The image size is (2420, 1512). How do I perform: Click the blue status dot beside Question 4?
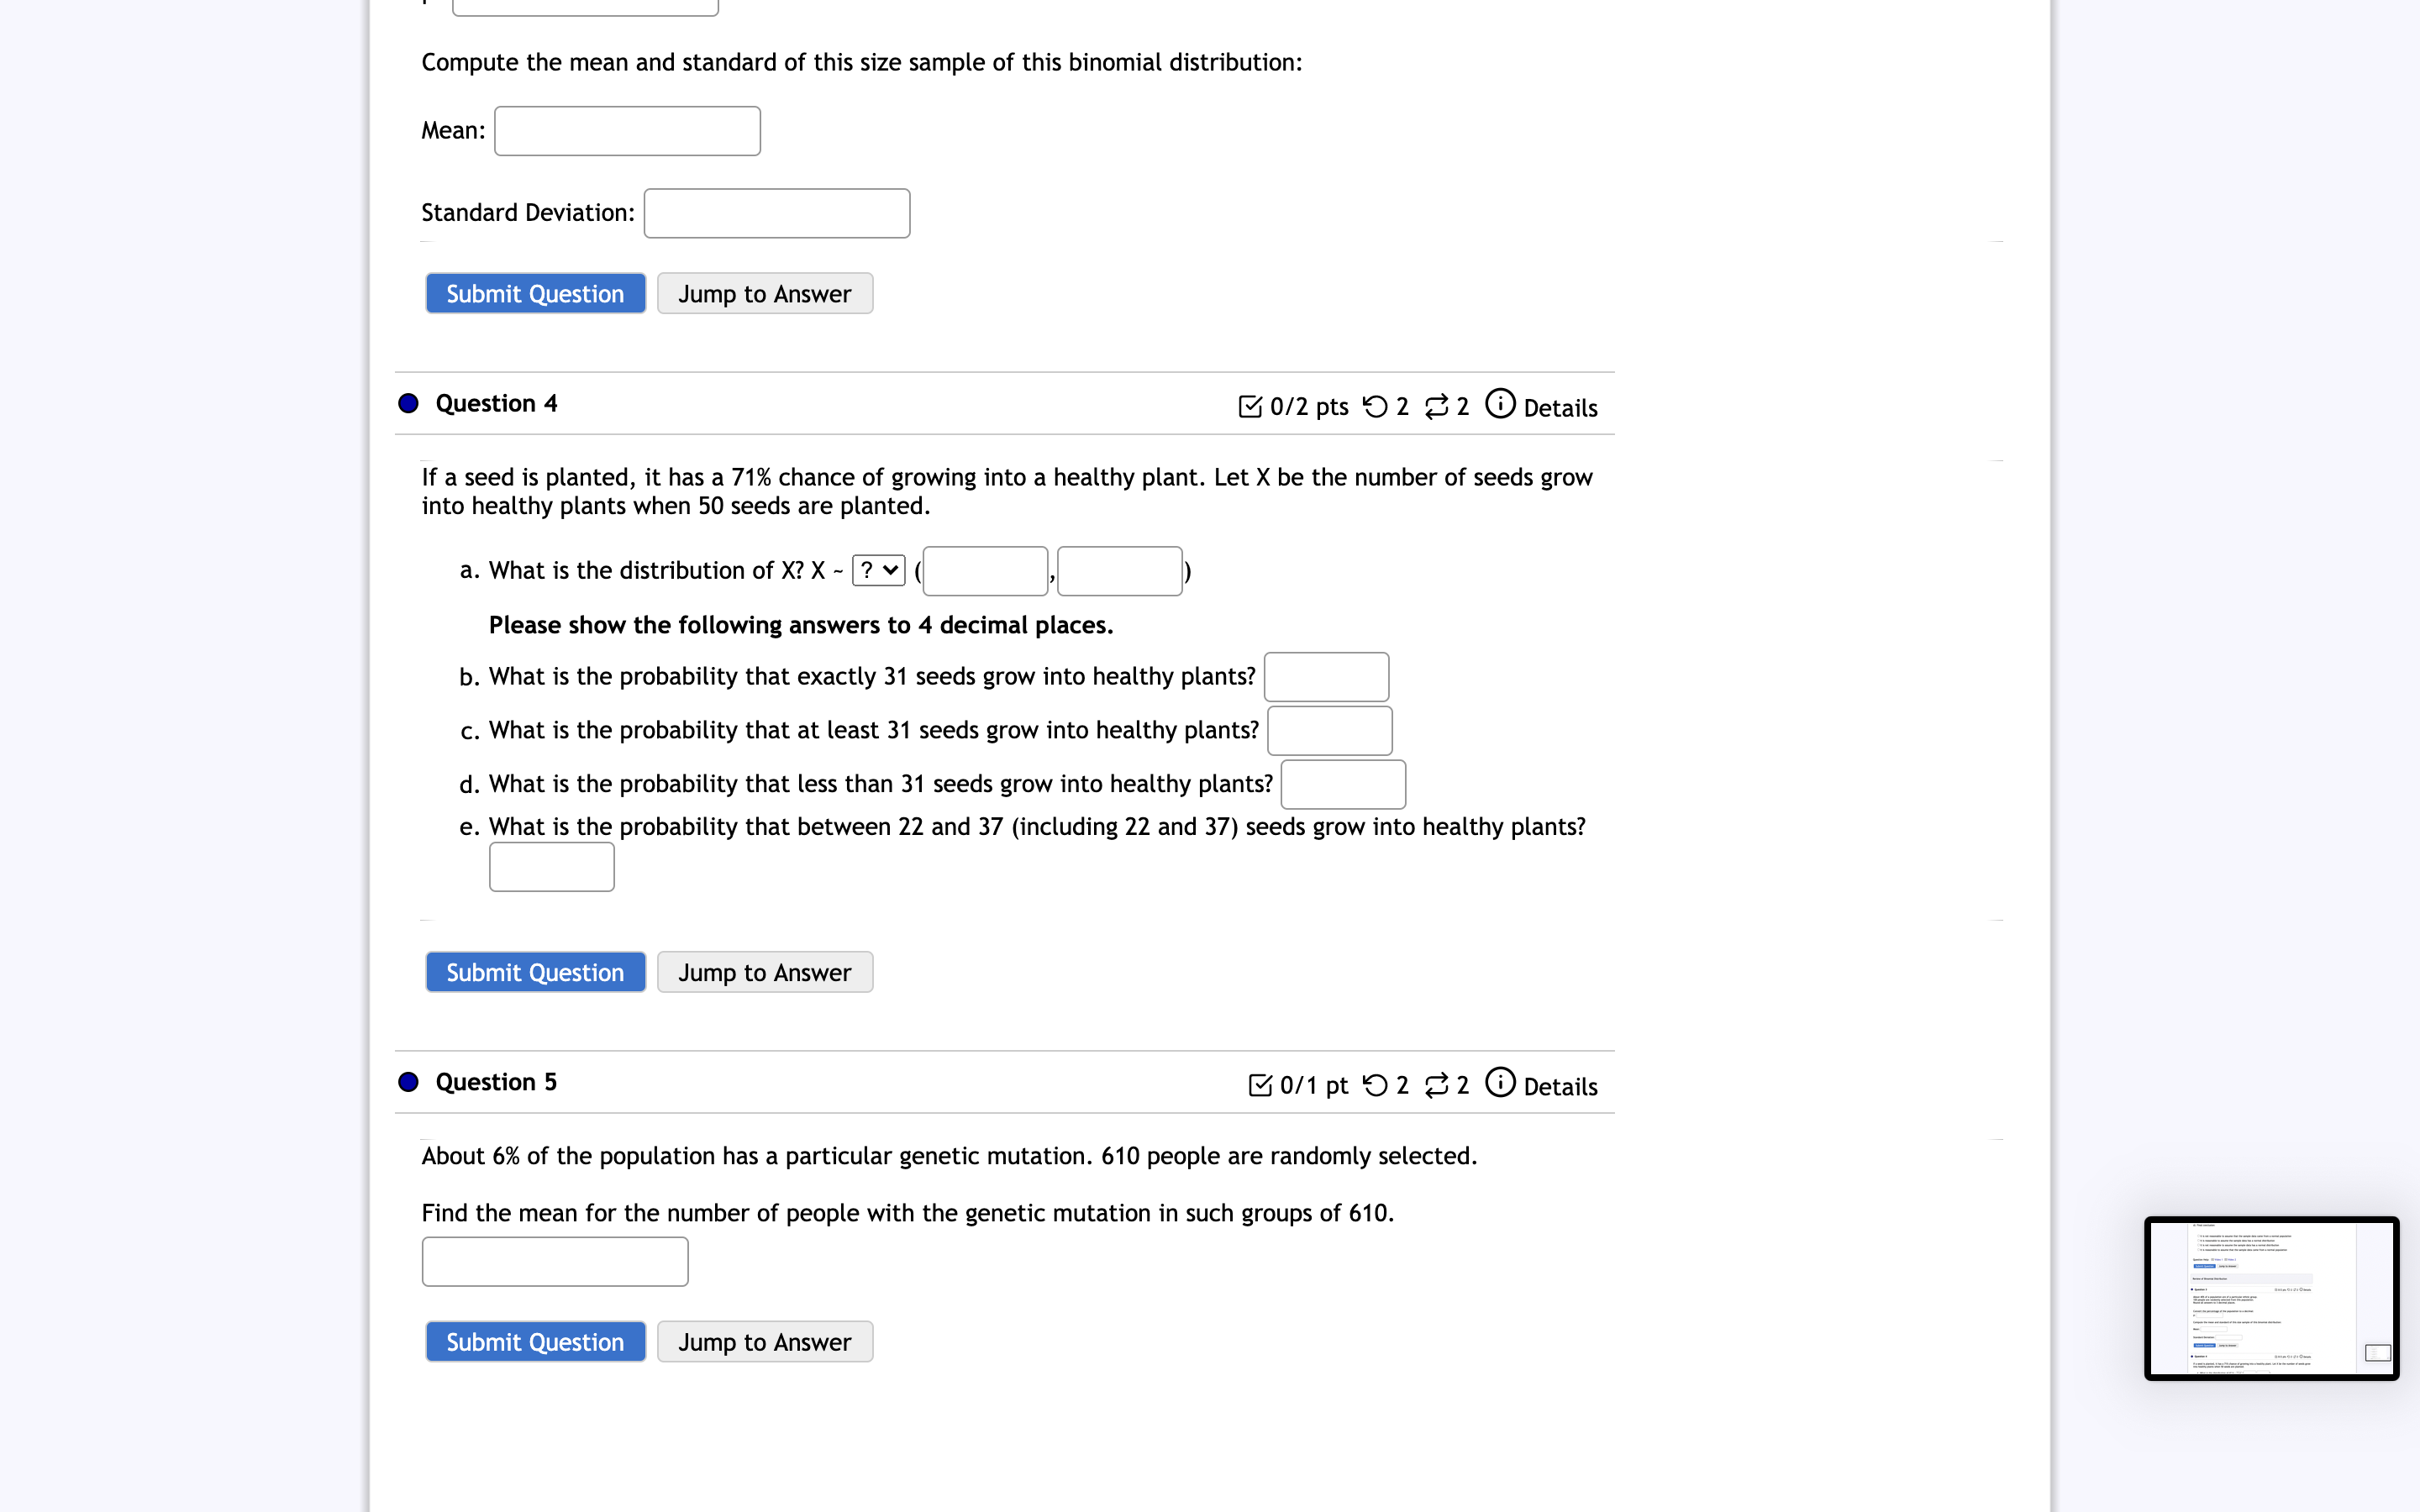(x=408, y=403)
